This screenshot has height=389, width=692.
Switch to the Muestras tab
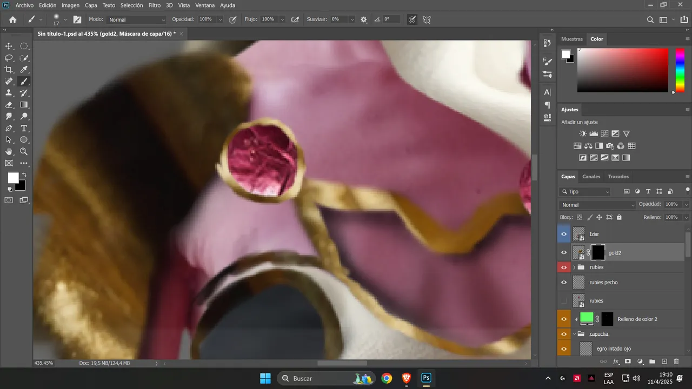click(572, 39)
